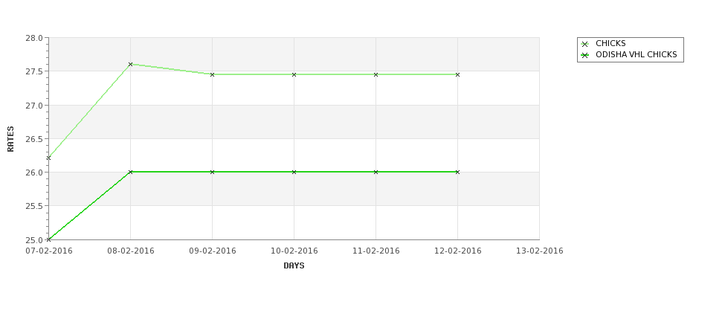
Task: Click CHICKS data point on 12-02-2016
Action: coord(458,74)
